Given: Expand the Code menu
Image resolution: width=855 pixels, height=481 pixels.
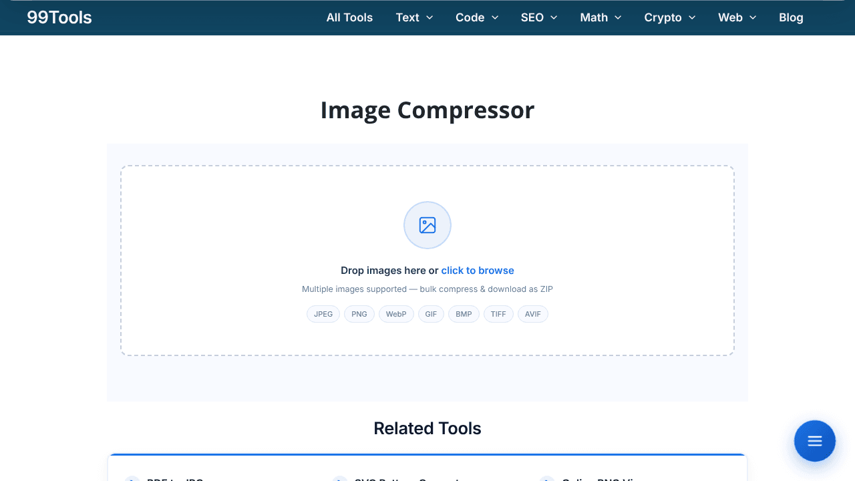Looking at the screenshot, I should pyautogui.click(x=477, y=17).
